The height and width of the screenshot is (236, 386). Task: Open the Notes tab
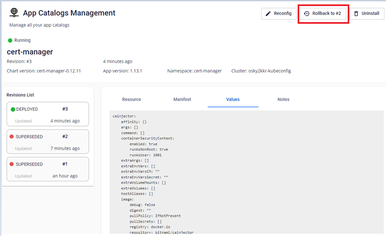pos(283,100)
